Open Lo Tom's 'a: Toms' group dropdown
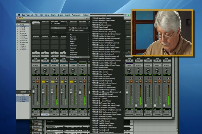 pos(45,66)
